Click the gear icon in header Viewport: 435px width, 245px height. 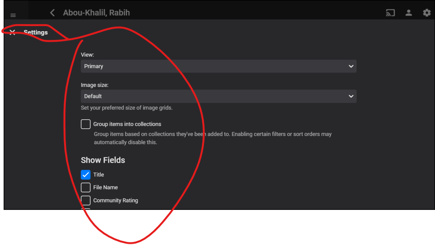click(427, 13)
